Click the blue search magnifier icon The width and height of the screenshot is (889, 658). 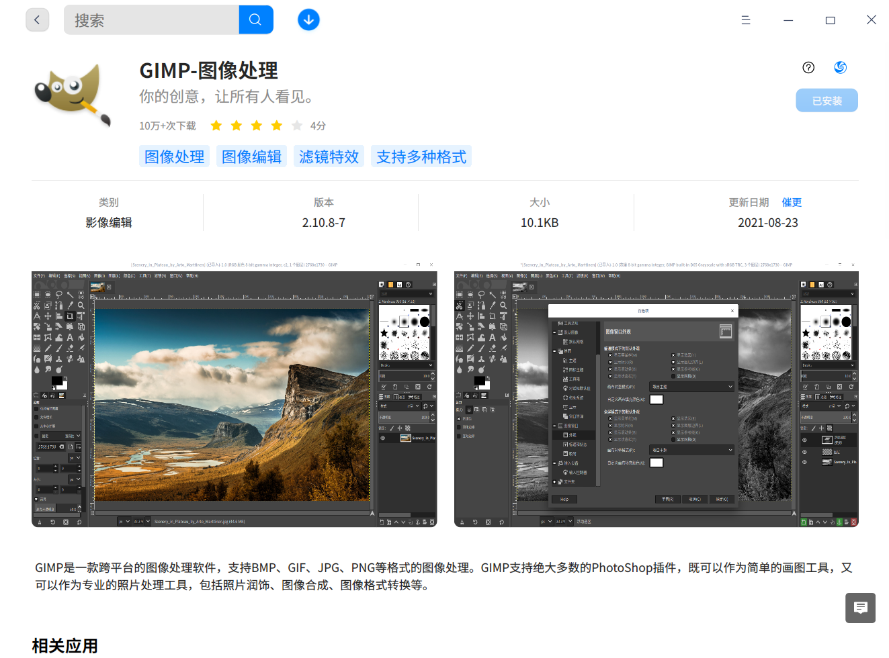tap(256, 19)
